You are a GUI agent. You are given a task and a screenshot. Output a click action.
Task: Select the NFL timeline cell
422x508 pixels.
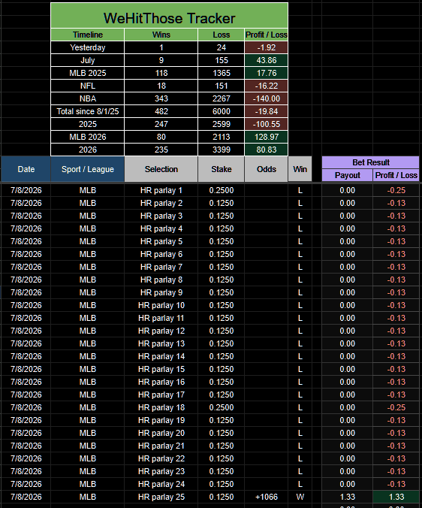87,86
